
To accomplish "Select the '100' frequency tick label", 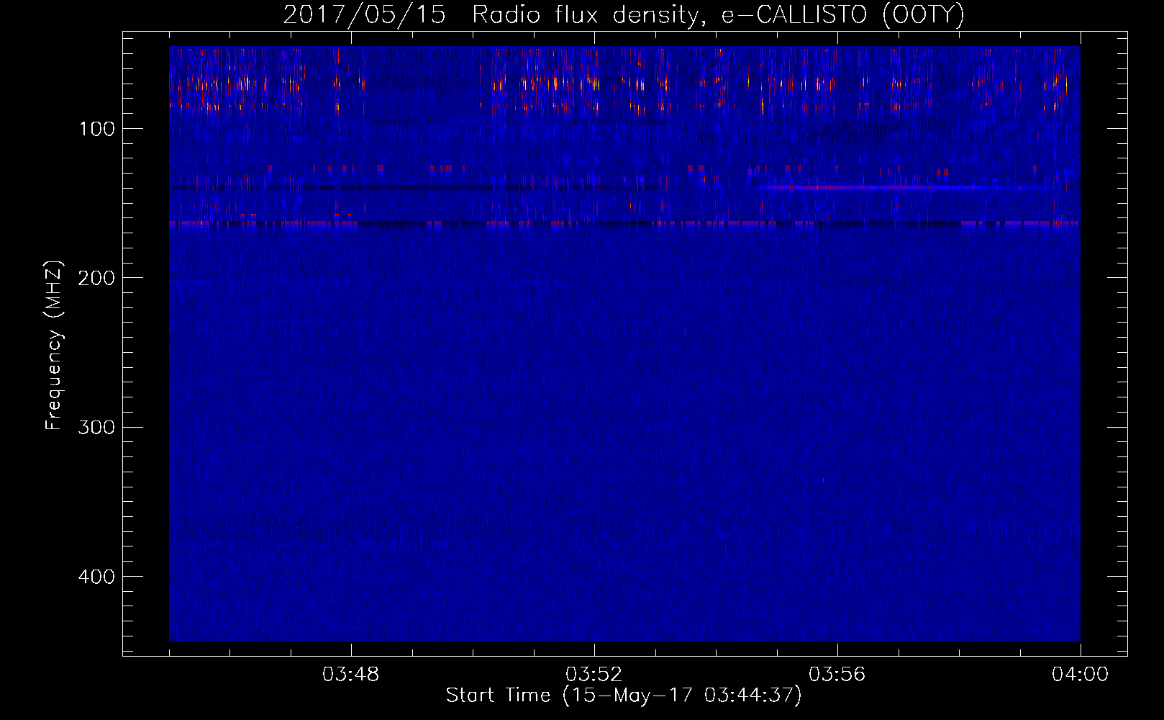I will tap(97, 129).
